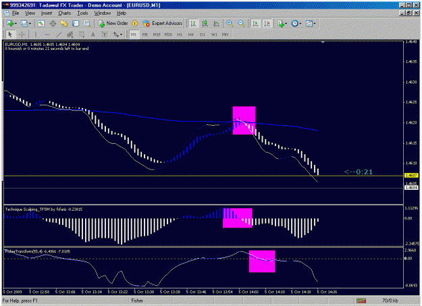Toggle the Expert Advisors button
Screen dimensions: 422x306
pyautogui.click(x=162, y=24)
